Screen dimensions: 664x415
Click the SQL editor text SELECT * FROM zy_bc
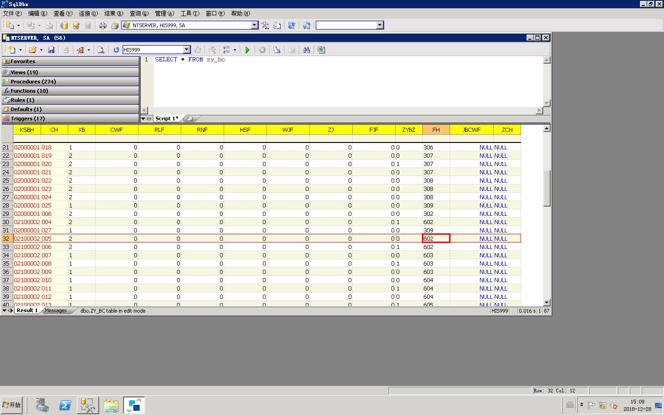[190, 59]
